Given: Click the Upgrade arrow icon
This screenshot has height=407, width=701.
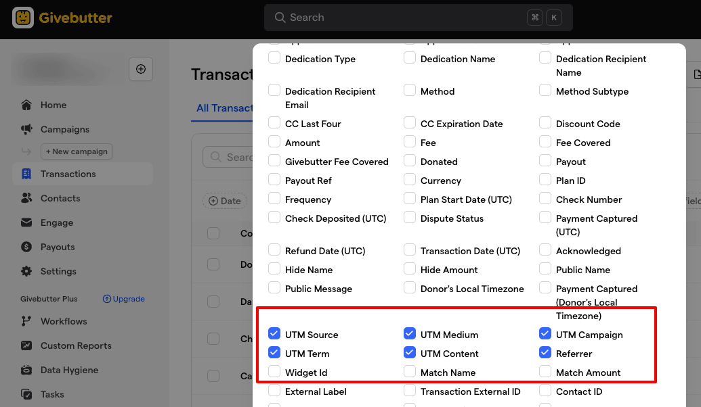Looking at the screenshot, I should coord(107,299).
